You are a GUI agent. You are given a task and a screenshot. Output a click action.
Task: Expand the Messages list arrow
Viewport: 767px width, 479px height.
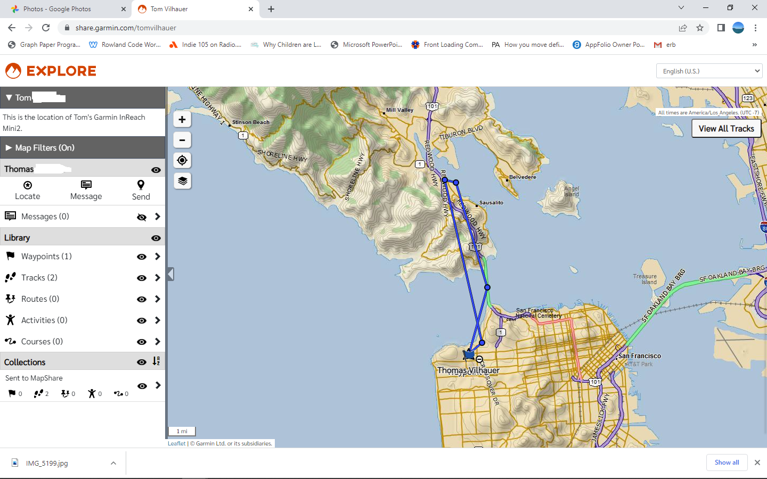157,217
